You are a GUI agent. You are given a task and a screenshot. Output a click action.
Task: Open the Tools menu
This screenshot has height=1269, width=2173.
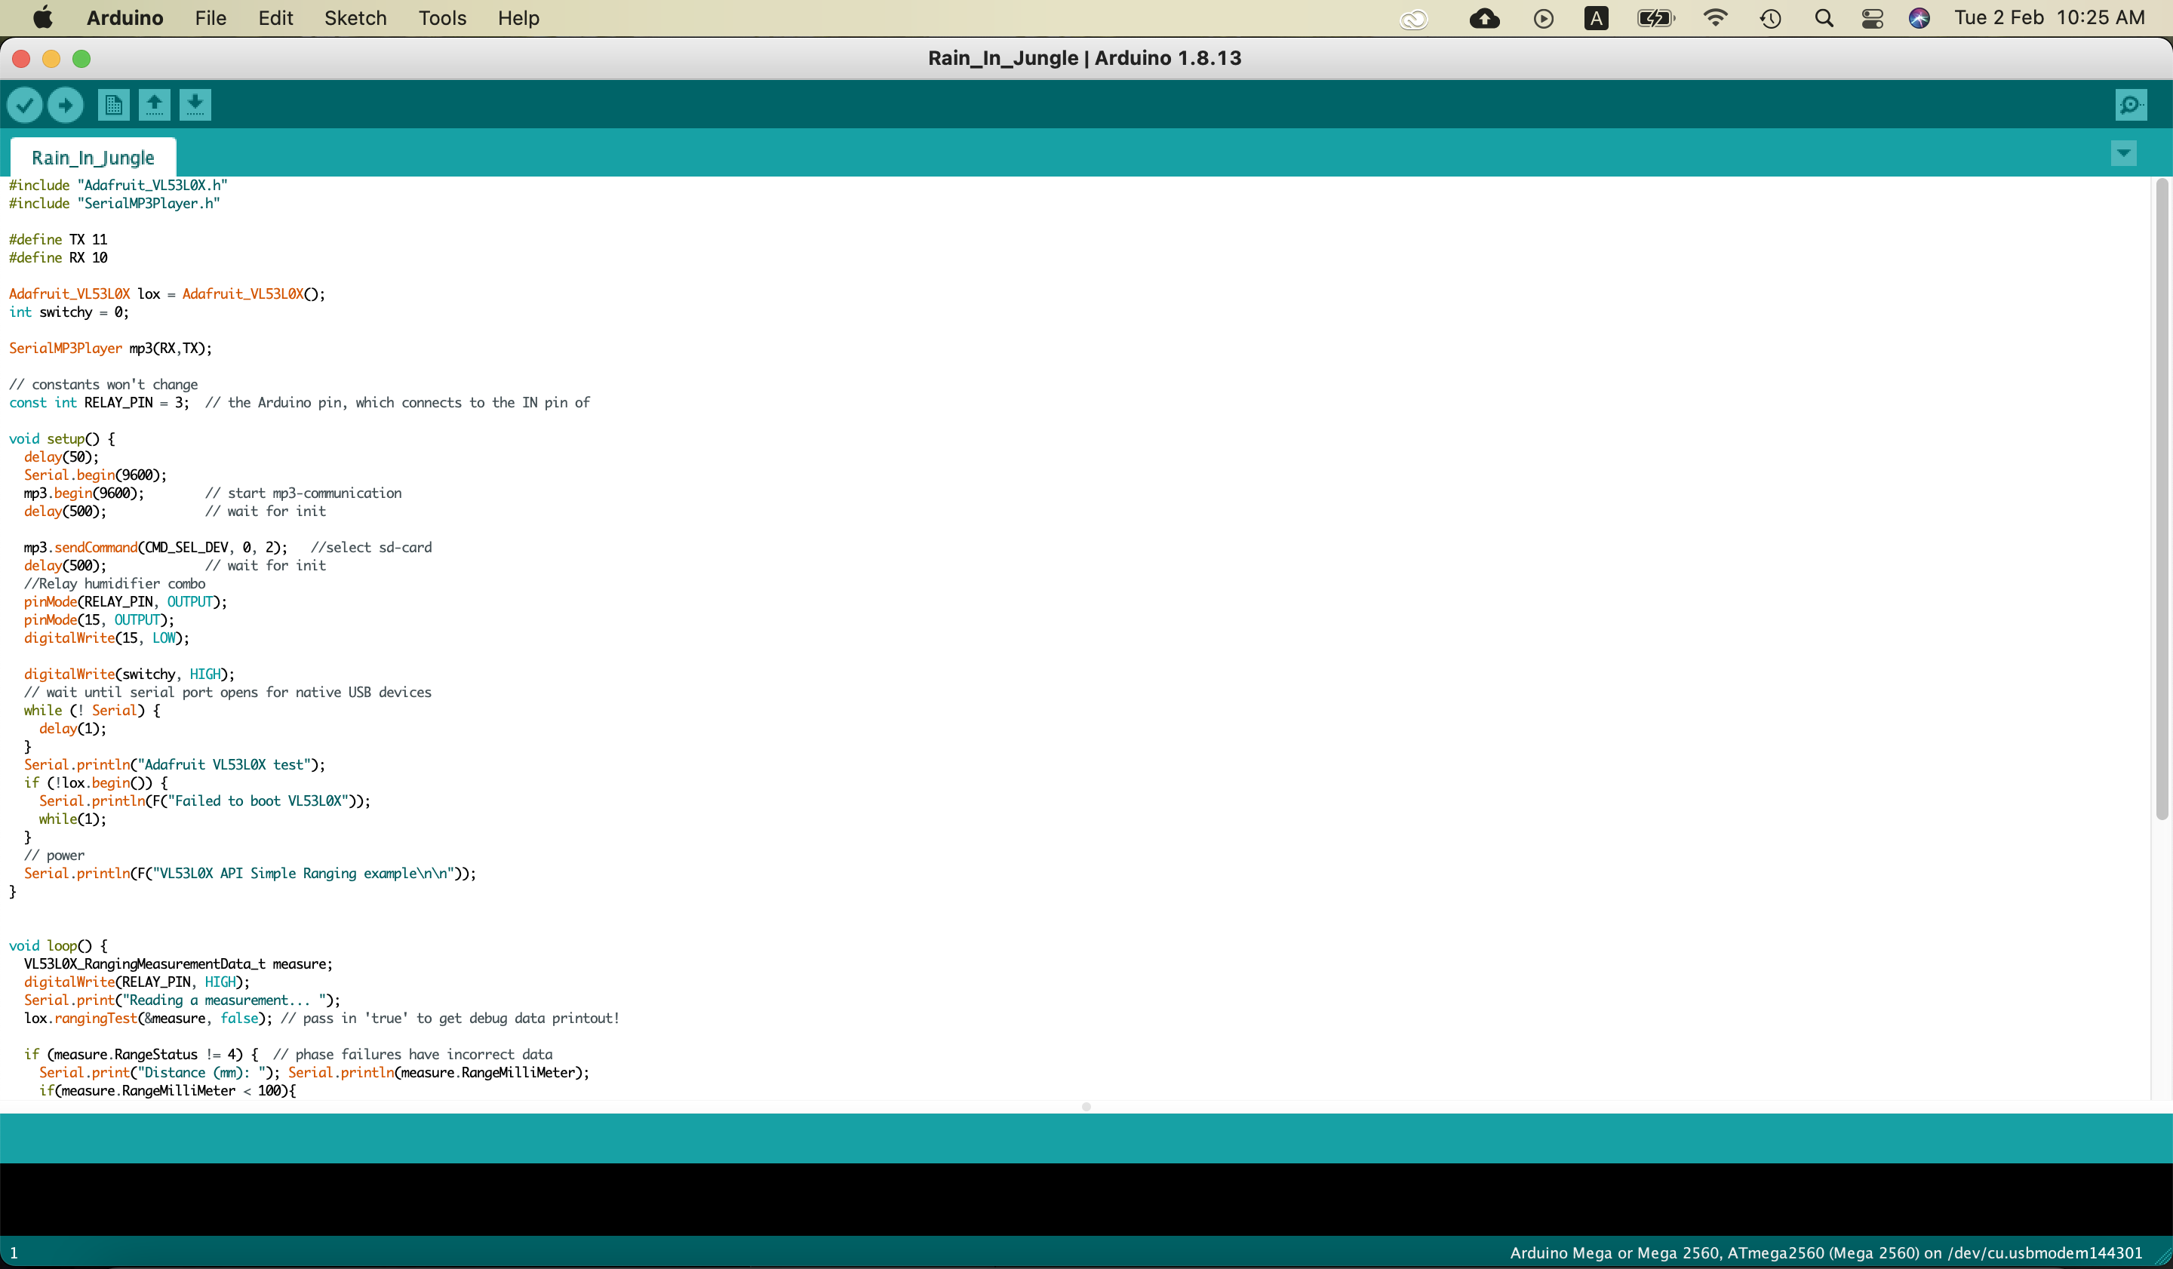pyautogui.click(x=442, y=18)
